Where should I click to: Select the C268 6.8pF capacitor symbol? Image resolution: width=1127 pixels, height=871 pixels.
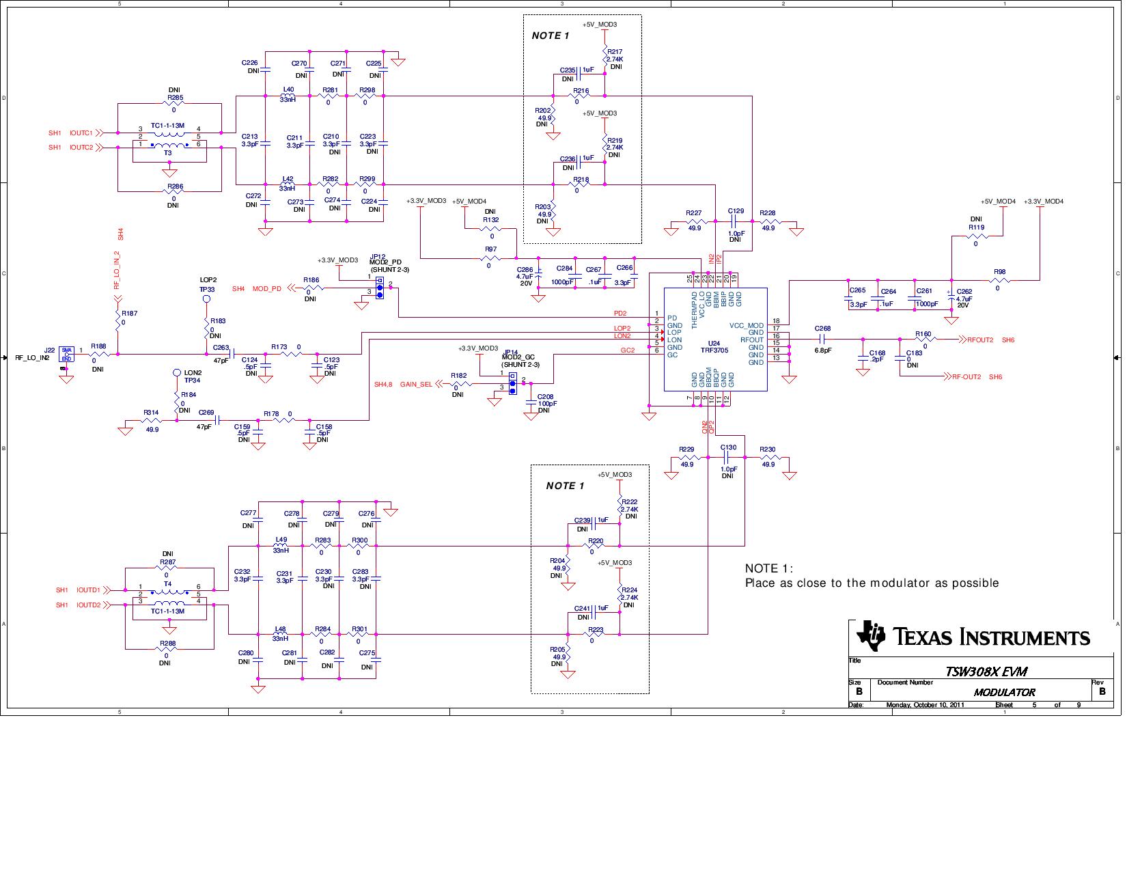tap(822, 339)
